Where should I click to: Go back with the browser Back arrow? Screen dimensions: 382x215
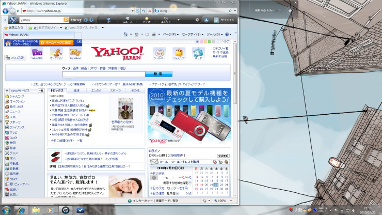5,11
